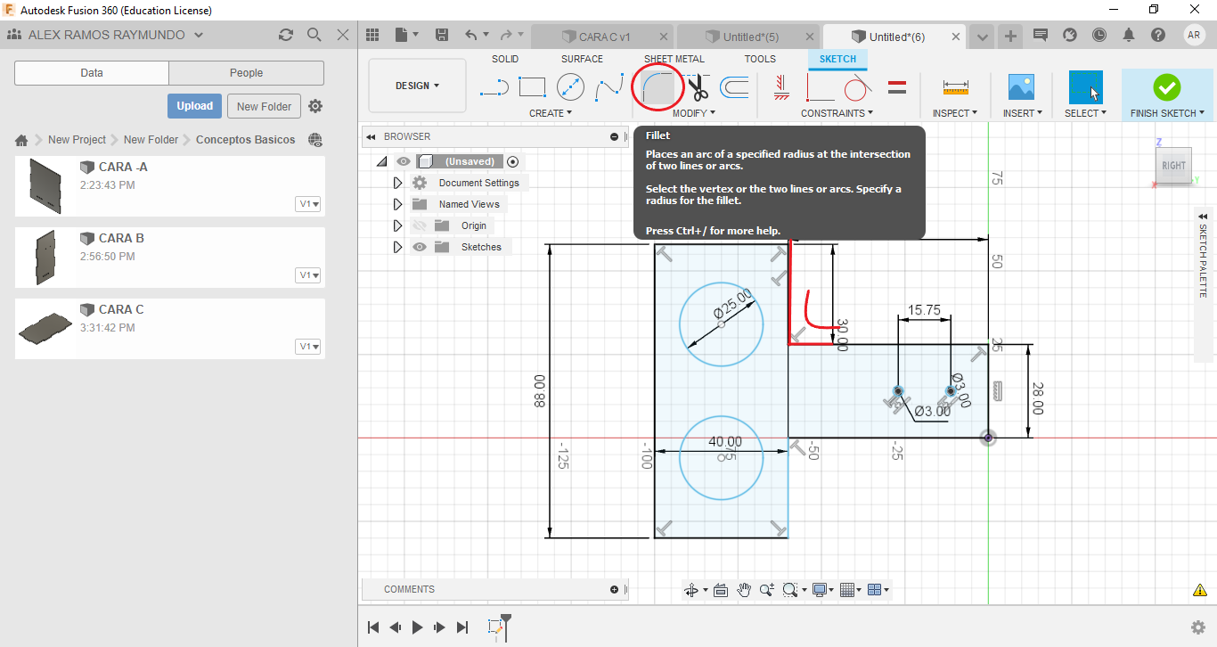Expand the Origin node
The image size is (1217, 647).
tap(397, 225)
